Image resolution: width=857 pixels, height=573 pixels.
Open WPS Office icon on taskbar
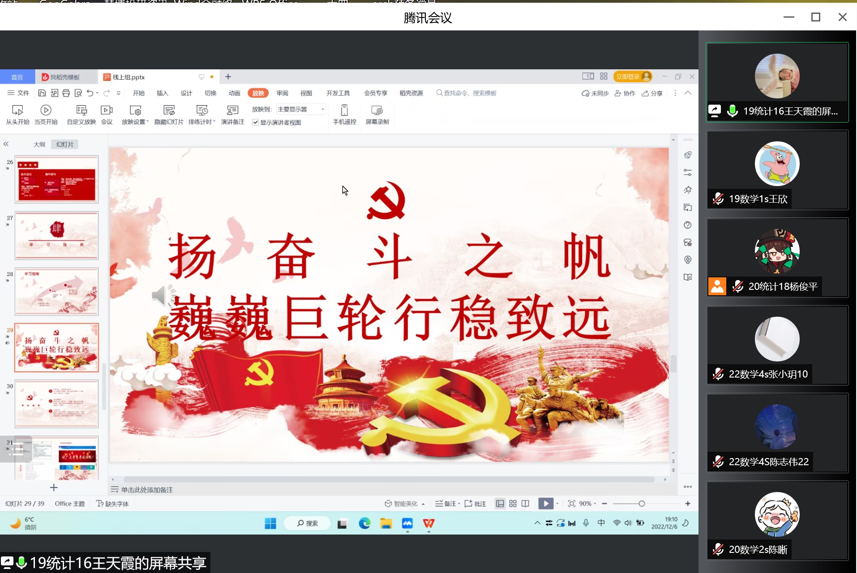(428, 523)
